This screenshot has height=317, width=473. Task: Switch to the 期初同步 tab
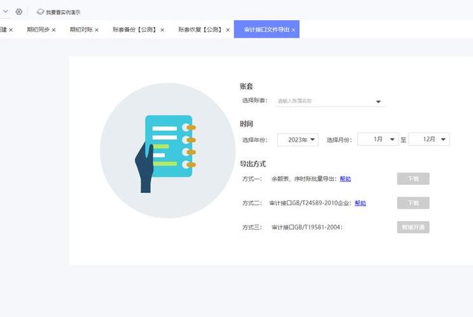point(37,30)
